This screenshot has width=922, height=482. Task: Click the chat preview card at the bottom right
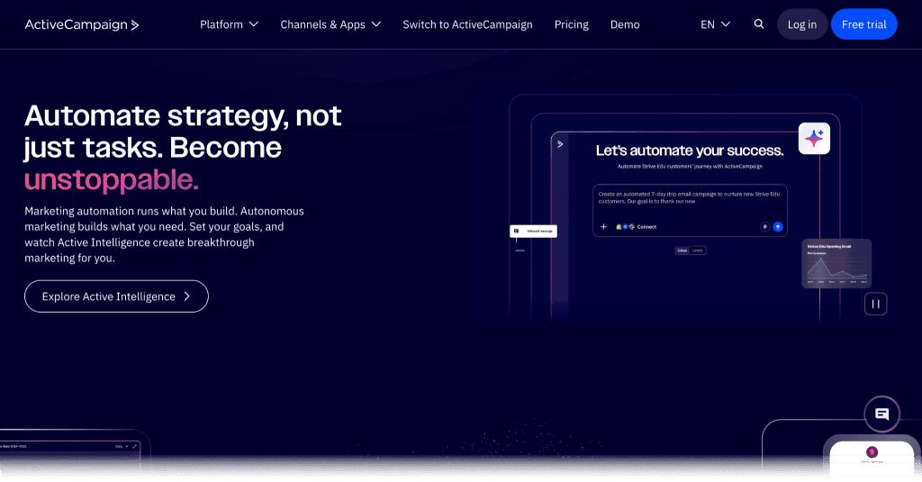point(872,458)
